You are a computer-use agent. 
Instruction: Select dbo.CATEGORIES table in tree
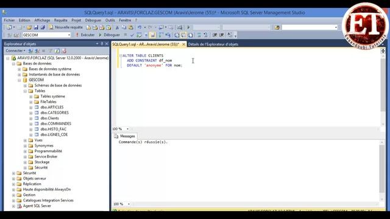[54, 113]
